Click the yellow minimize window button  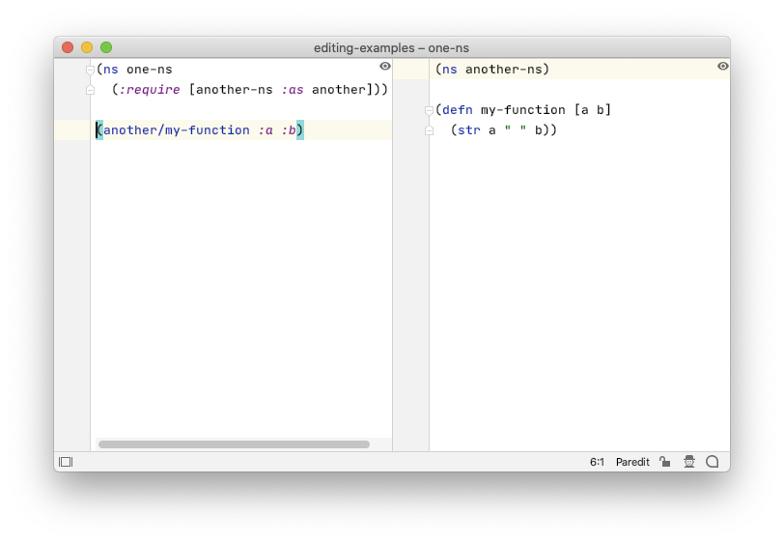click(87, 47)
